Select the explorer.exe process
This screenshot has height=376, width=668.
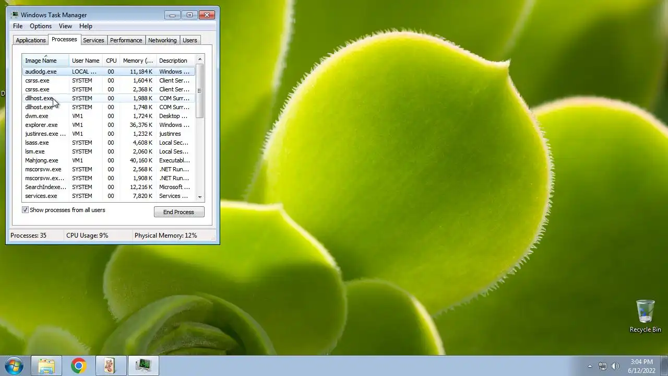pos(109,125)
